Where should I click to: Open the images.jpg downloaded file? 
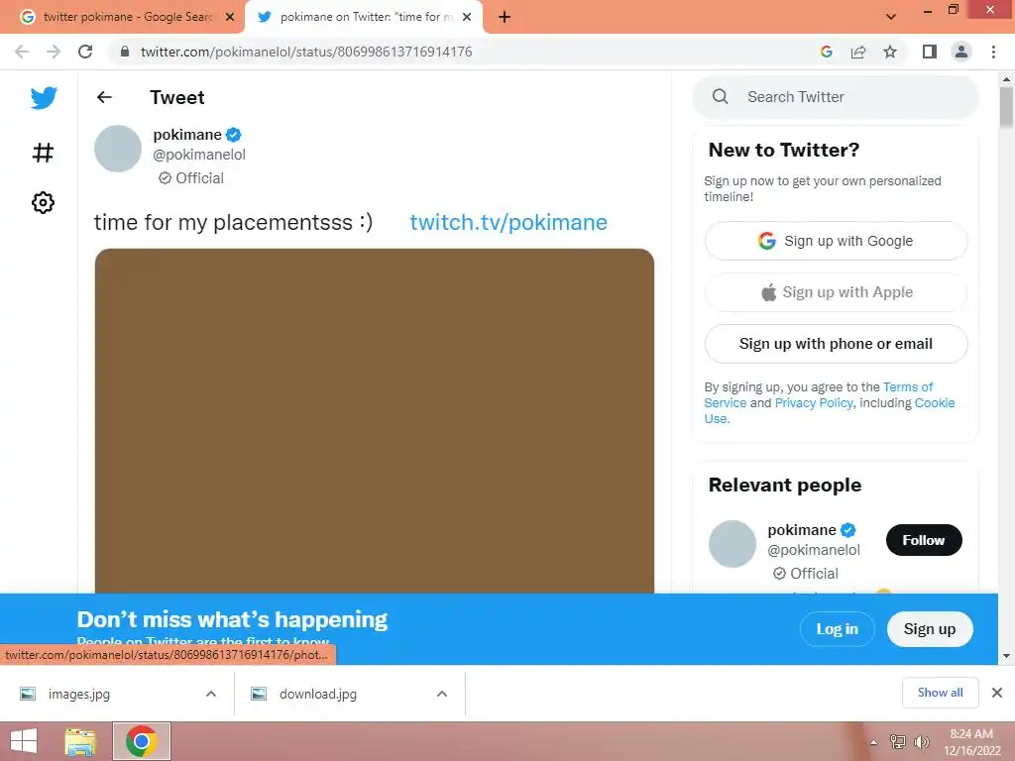click(x=79, y=694)
